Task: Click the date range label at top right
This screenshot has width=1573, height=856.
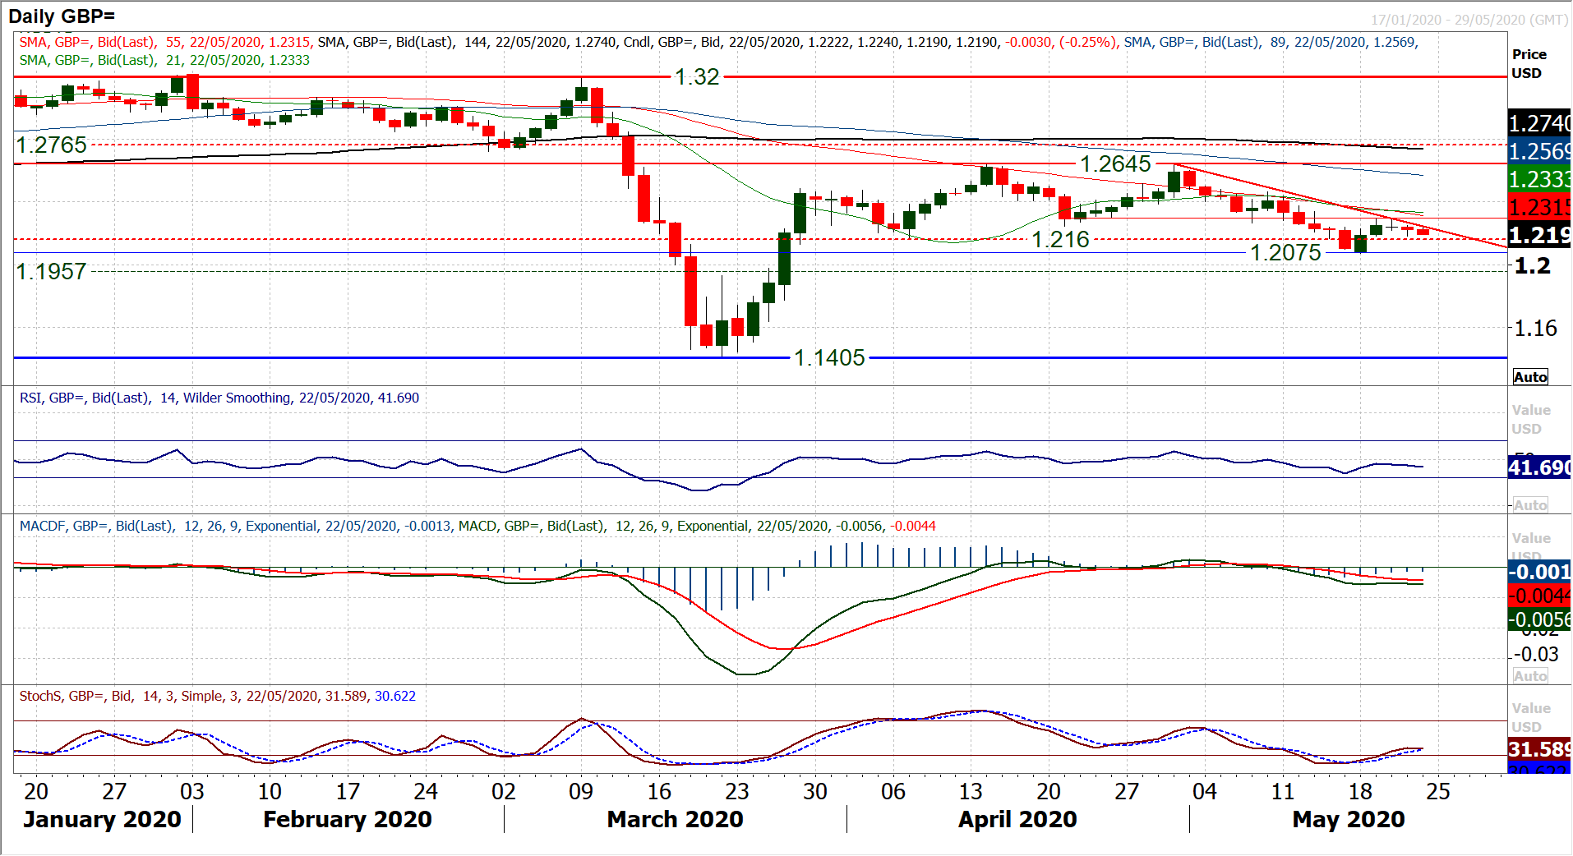Action: coord(1469,20)
